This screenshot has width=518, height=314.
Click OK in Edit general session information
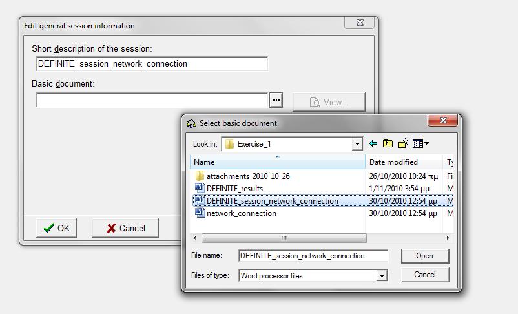pos(56,228)
